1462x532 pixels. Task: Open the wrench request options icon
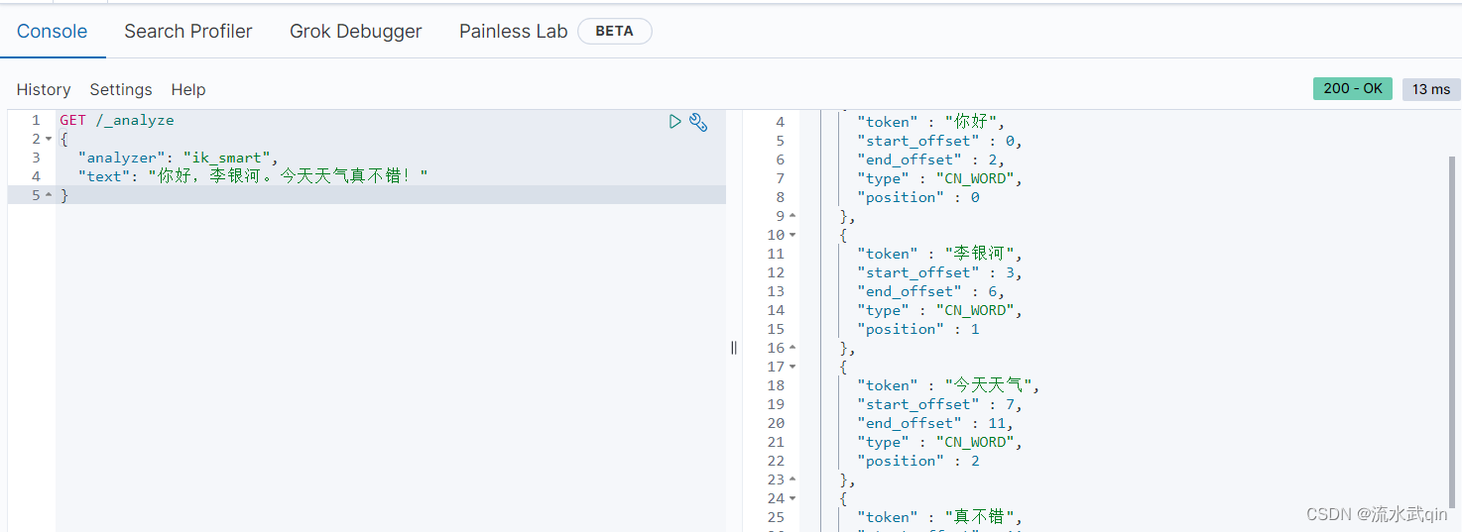pos(698,122)
